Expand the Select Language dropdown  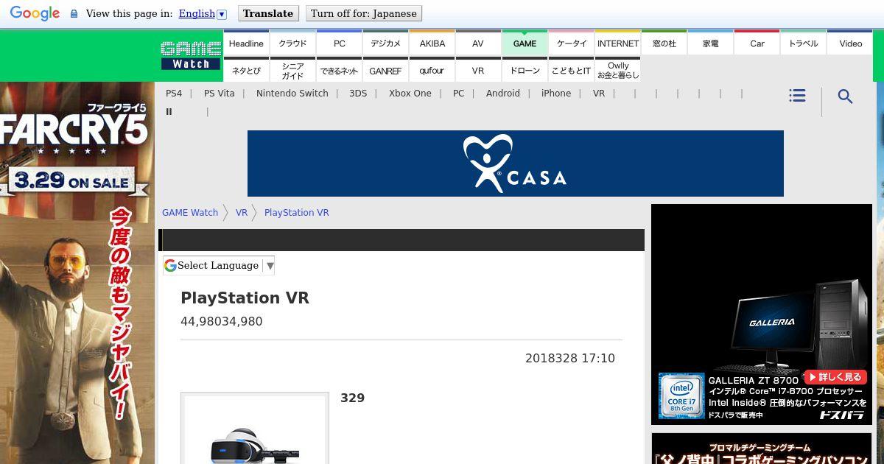click(x=219, y=265)
